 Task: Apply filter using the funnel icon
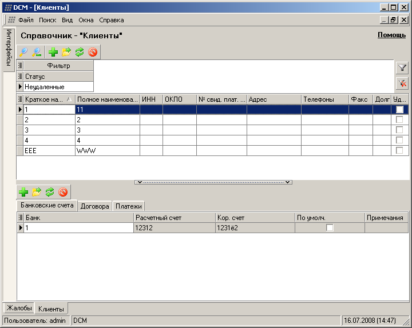click(x=402, y=68)
